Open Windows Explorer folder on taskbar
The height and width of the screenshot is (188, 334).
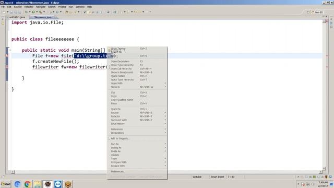pos(38,184)
